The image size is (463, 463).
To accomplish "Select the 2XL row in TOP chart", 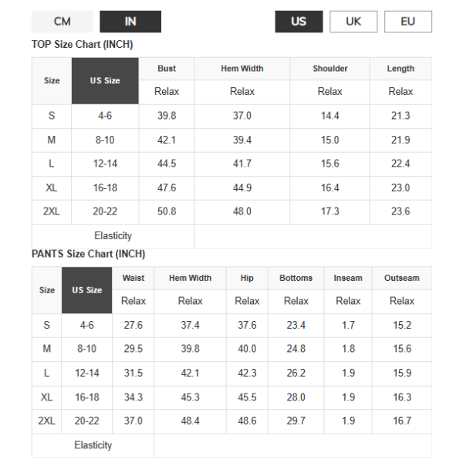I will [52, 211].
